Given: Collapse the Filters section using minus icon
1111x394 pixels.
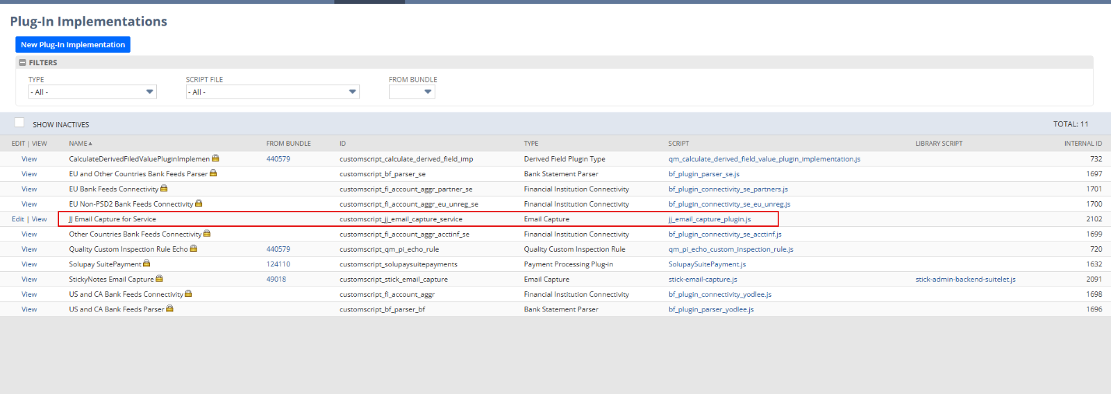Looking at the screenshot, I should (x=22, y=62).
